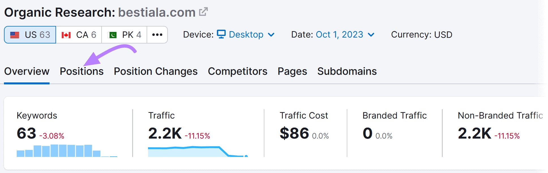Click the Desktop text link
This screenshot has height=173, width=548.
(246, 34)
